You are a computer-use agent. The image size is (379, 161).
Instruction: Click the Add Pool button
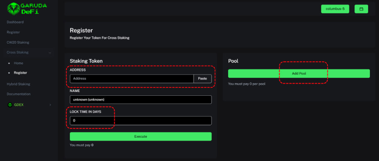[x=299, y=74]
